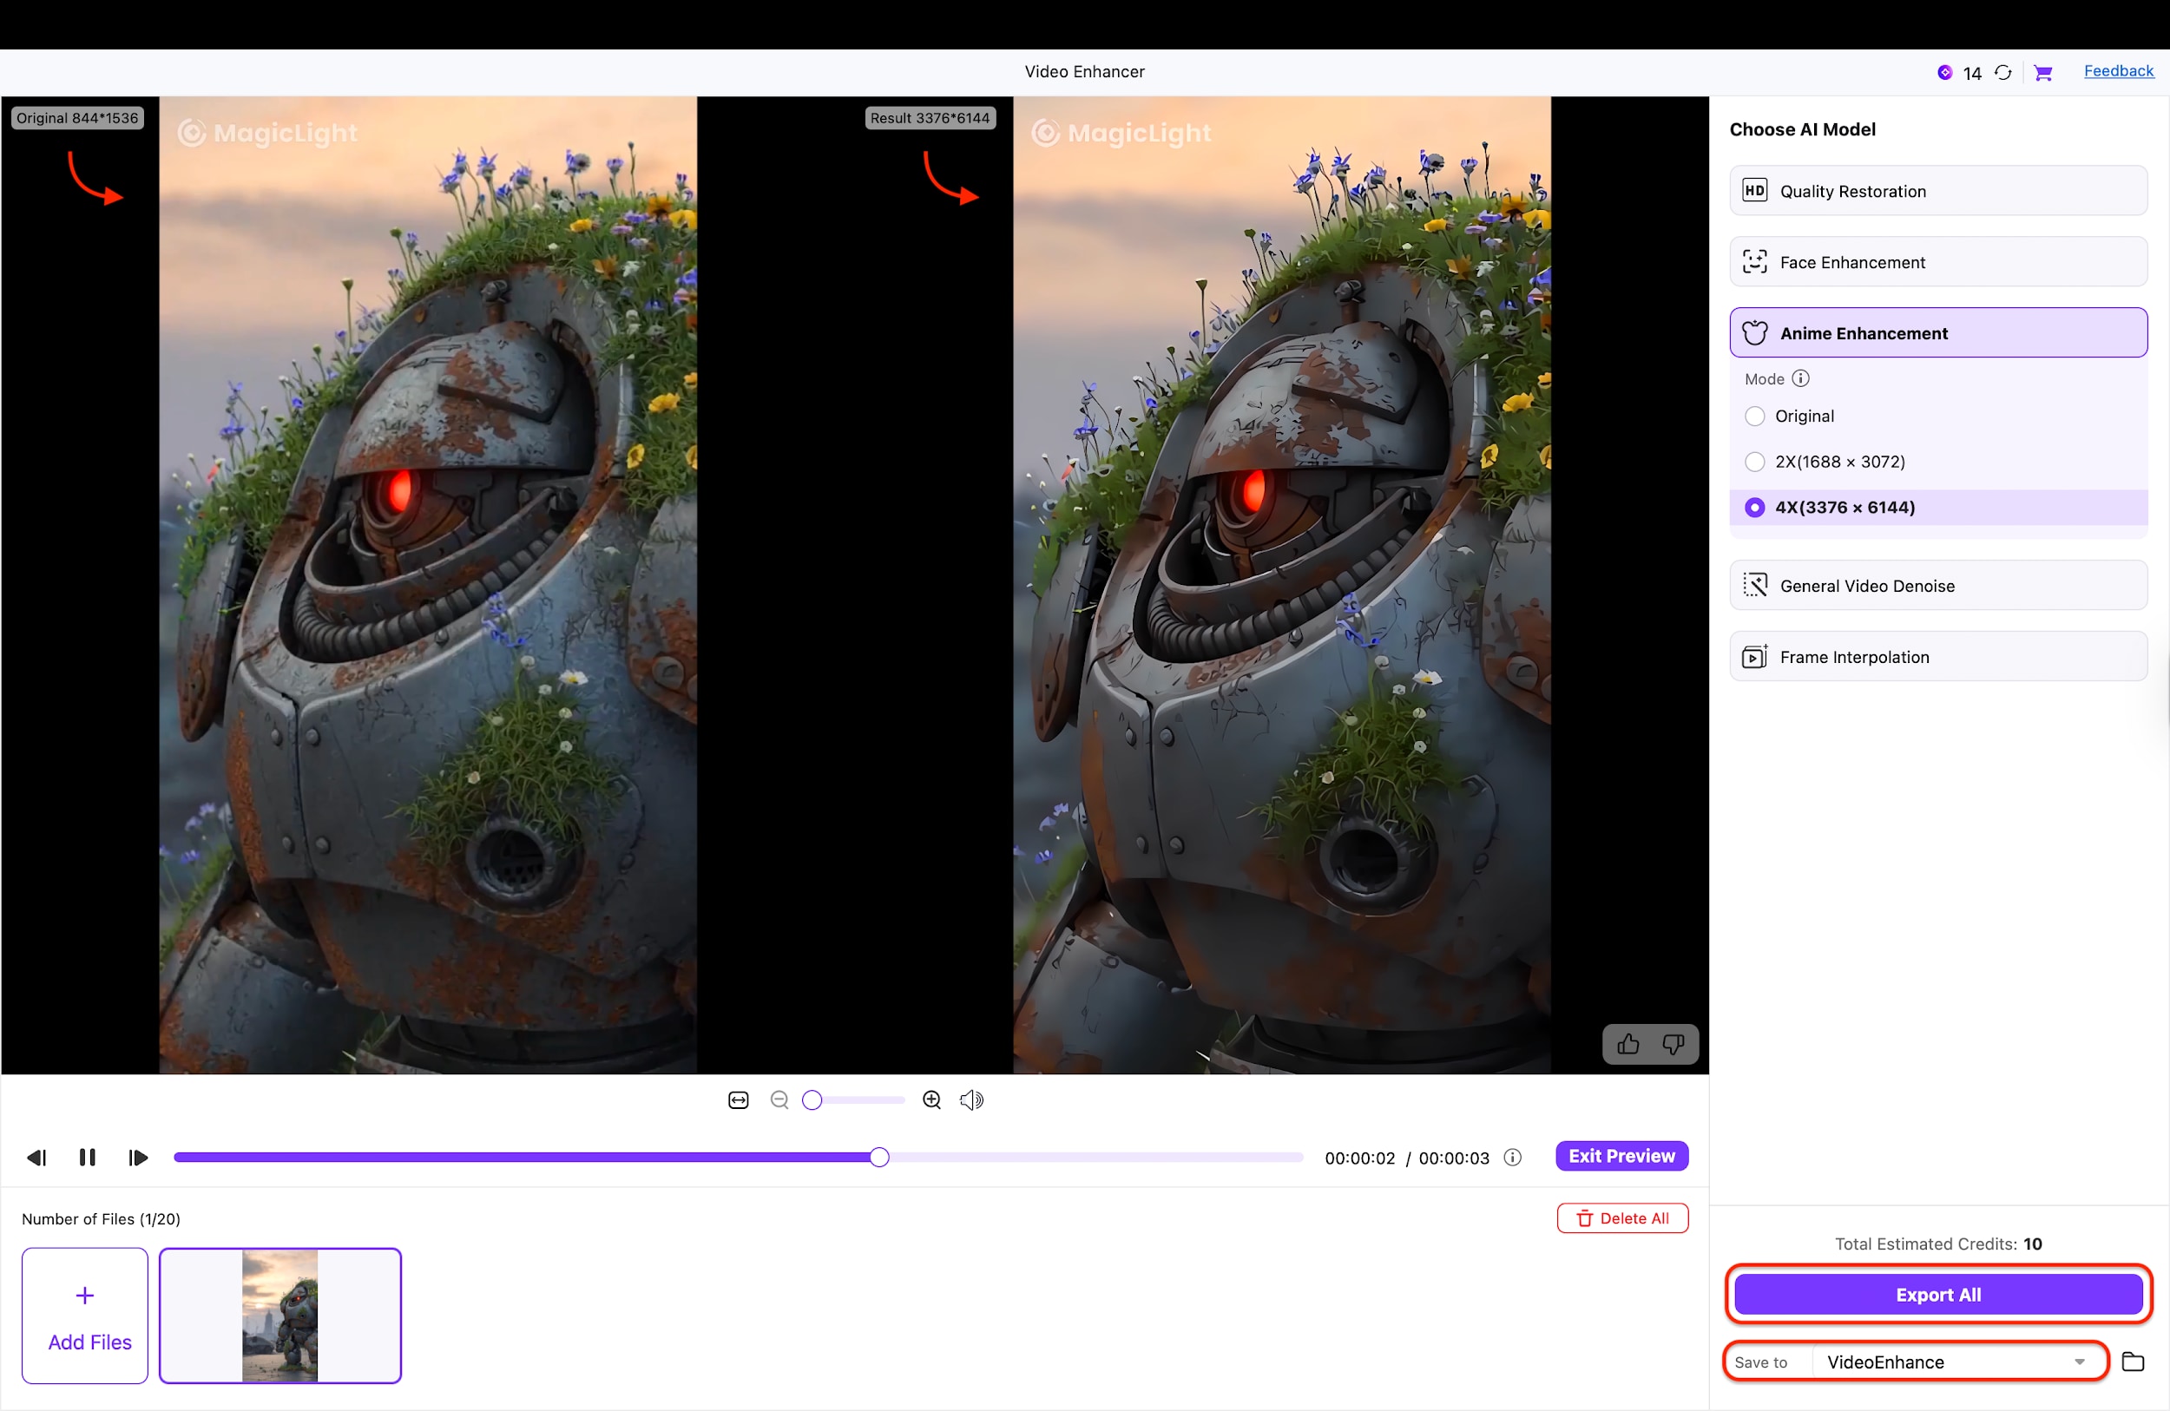
Task: Select the Frame Interpolation model
Action: [1937, 656]
